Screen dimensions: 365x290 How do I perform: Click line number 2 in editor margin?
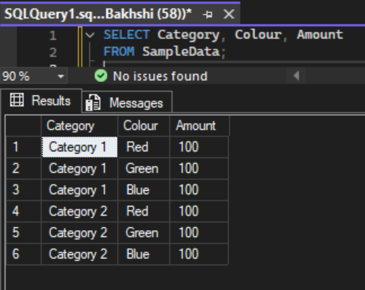click(x=53, y=52)
